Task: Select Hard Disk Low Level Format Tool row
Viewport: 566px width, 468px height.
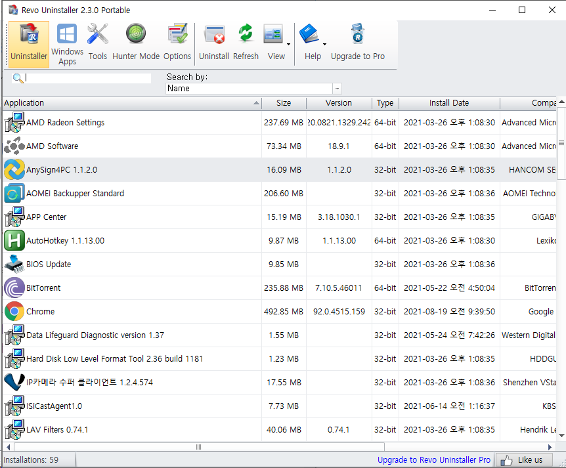Action: click(280, 359)
